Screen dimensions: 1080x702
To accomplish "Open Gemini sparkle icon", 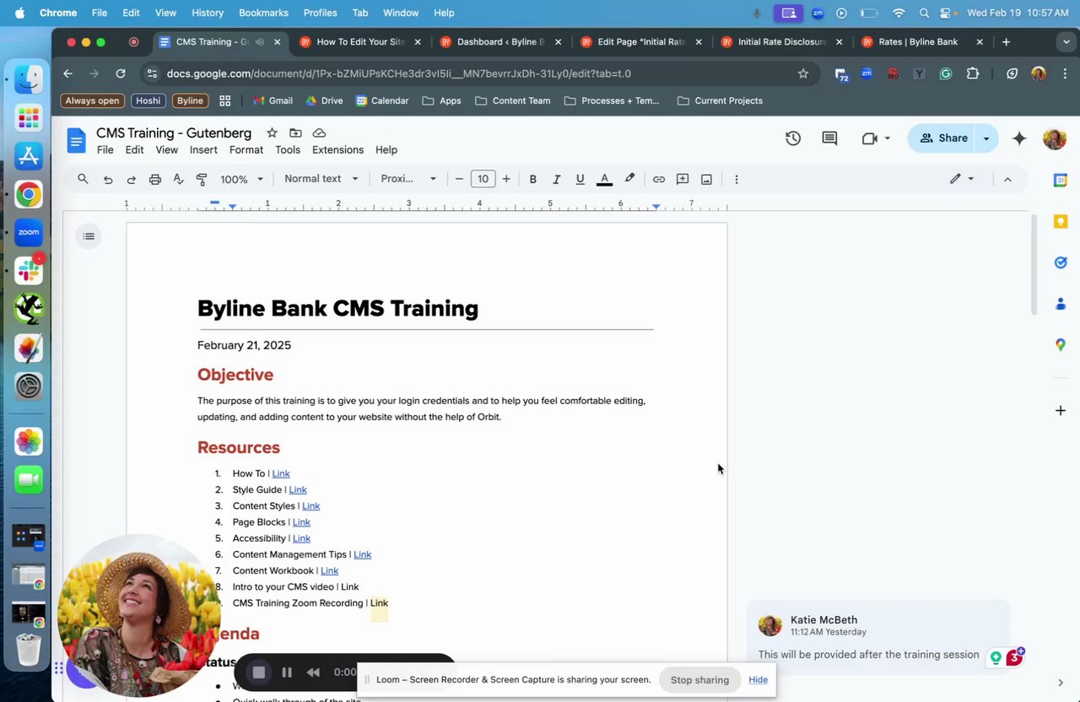I will pyautogui.click(x=1019, y=138).
